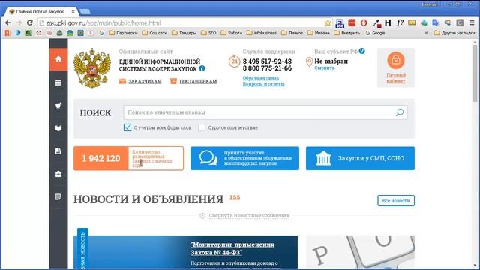Open the Личное bookmarks folder
This screenshot has width=480, height=270.
[x=292, y=33]
